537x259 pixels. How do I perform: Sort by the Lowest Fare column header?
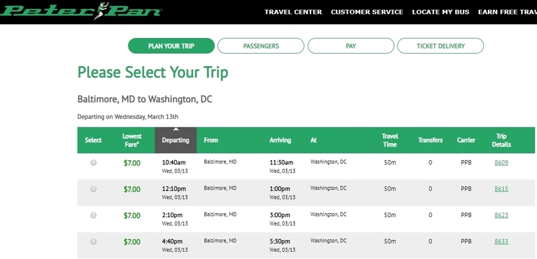click(132, 140)
